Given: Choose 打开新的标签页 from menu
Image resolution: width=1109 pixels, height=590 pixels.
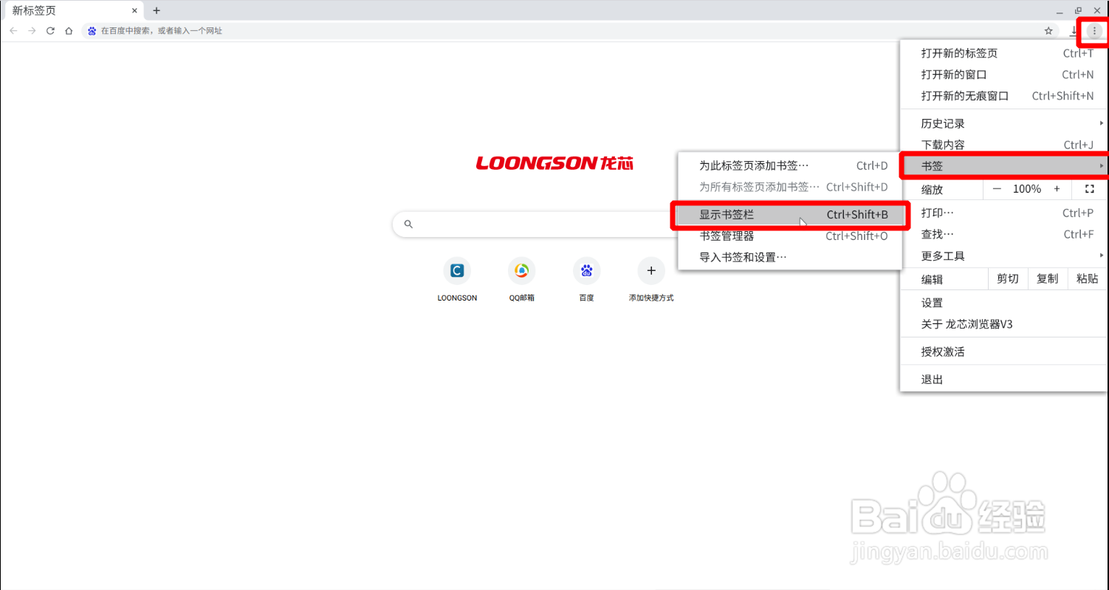Looking at the screenshot, I should (x=1003, y=53).
